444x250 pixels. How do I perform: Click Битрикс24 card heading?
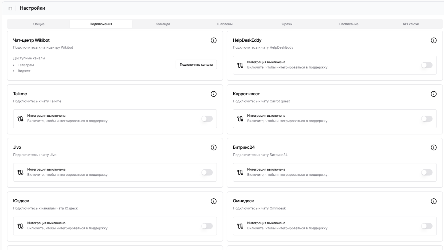244,147
